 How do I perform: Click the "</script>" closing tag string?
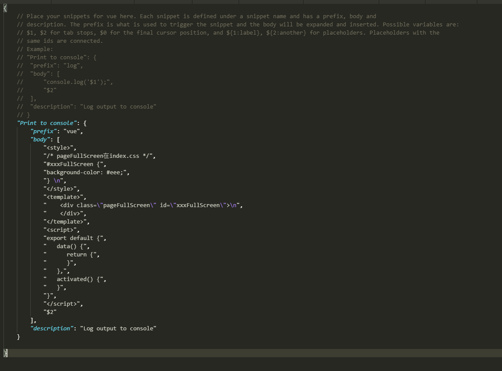point(62,304)
